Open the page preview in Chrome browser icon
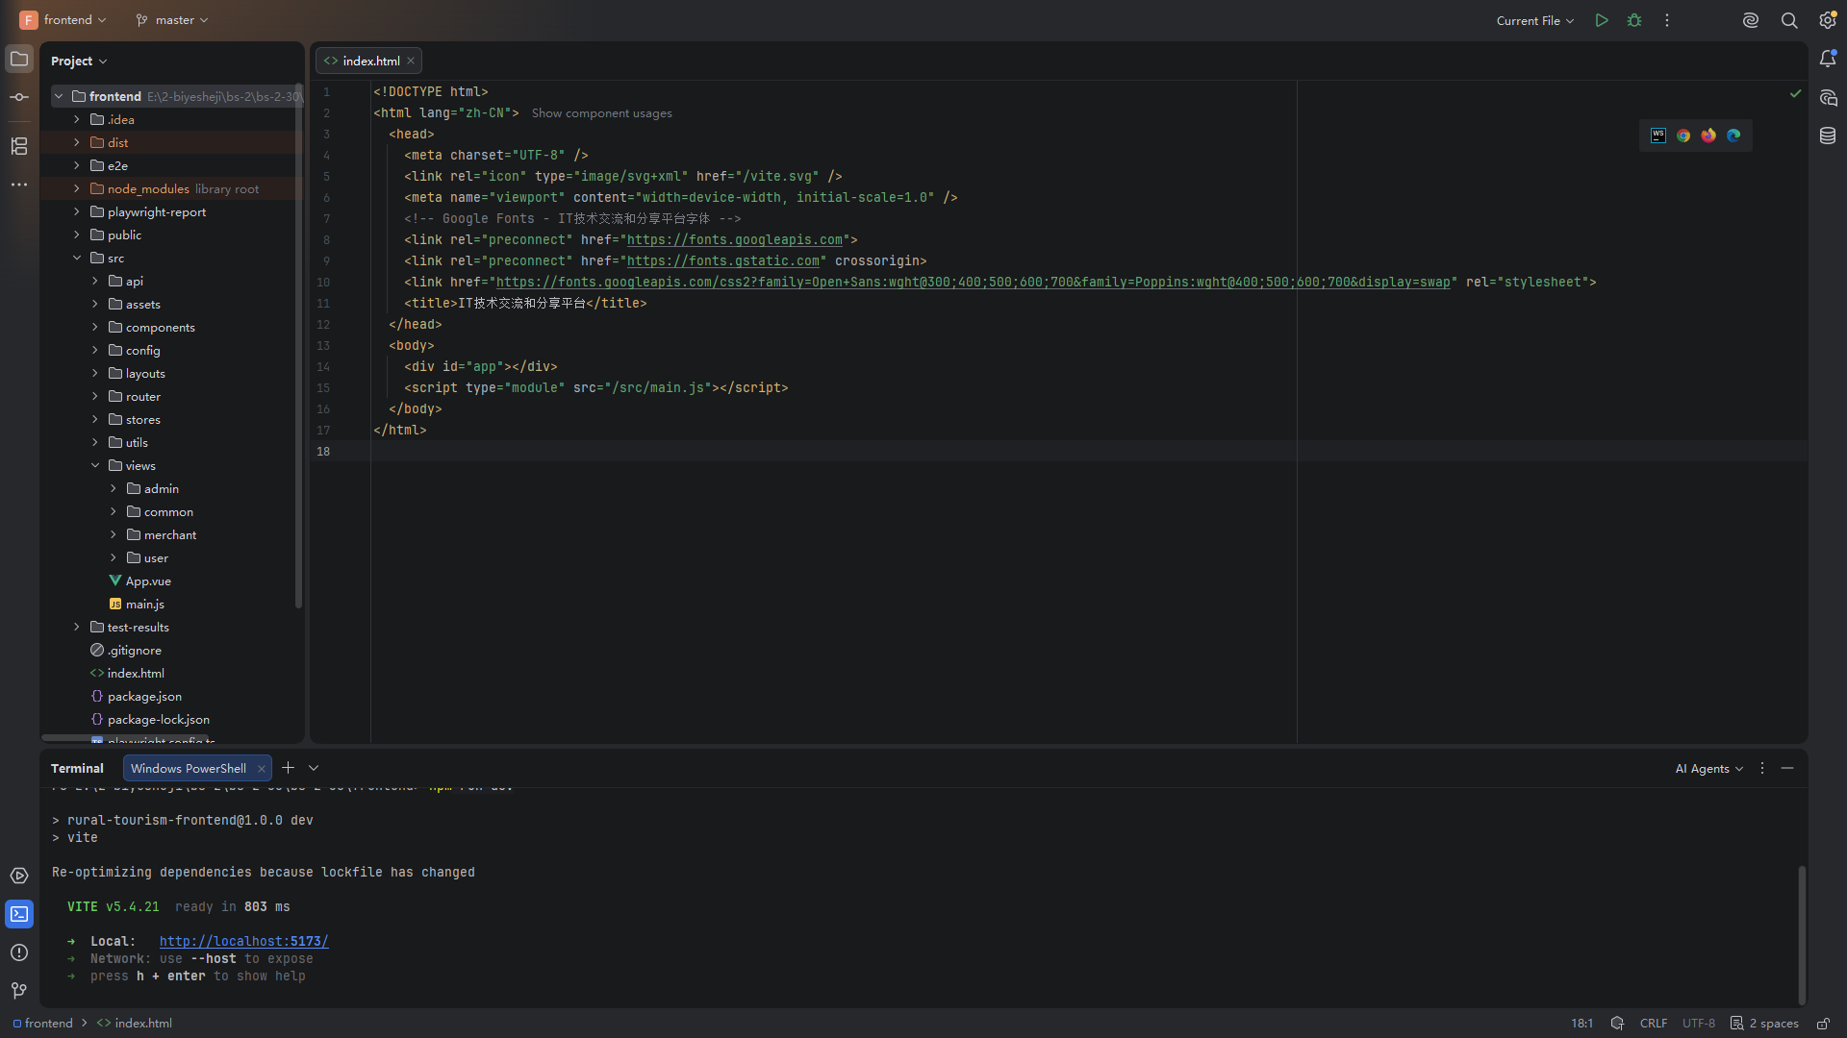Screen dimensions: 1847x1038 coord(1683,136)
